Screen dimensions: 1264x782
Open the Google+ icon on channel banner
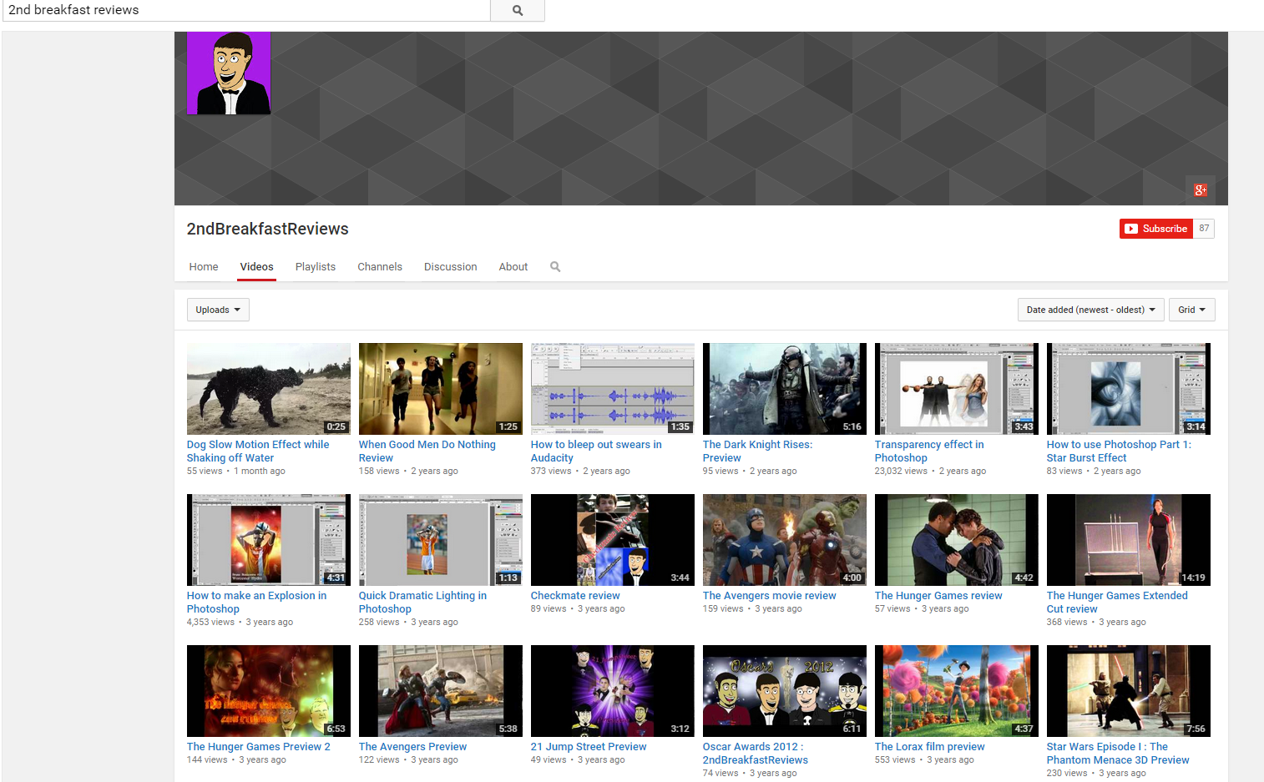tap(1200, 190)
